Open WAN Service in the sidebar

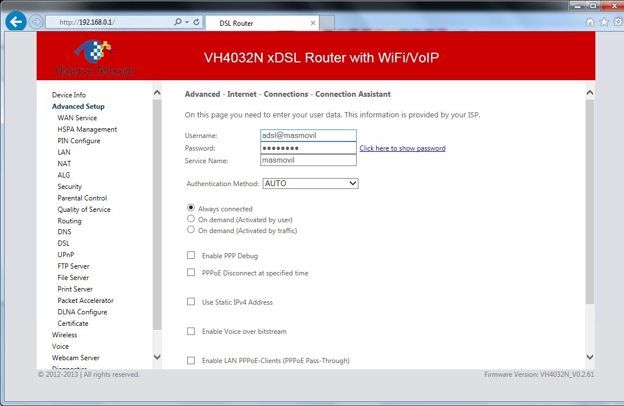coord(77,118)
